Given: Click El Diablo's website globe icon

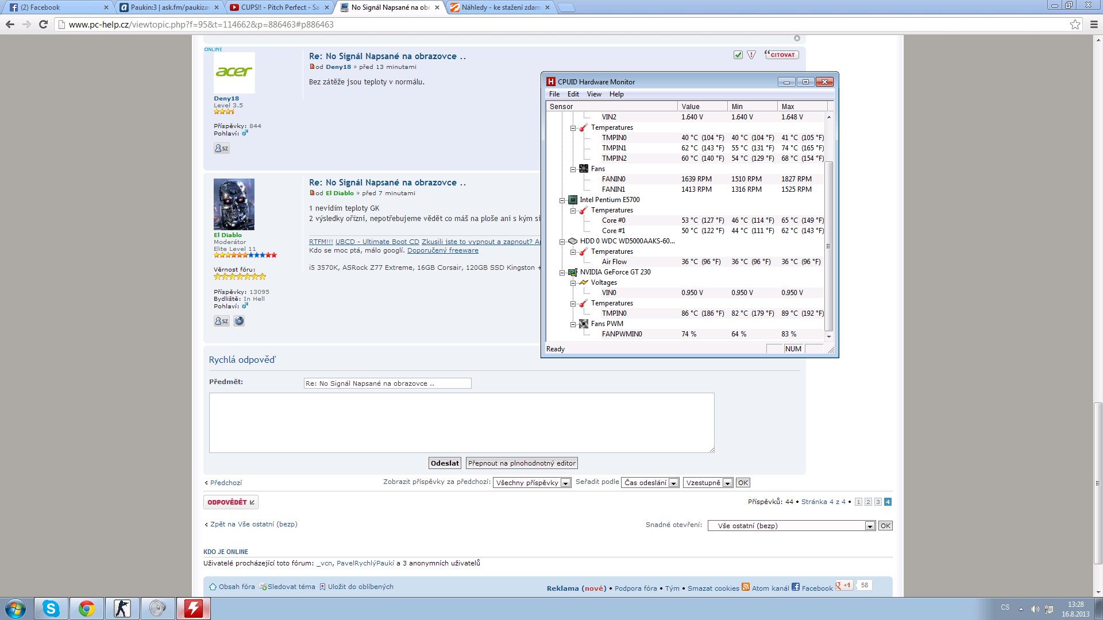Looking at the screenshot, I should 239,321.
